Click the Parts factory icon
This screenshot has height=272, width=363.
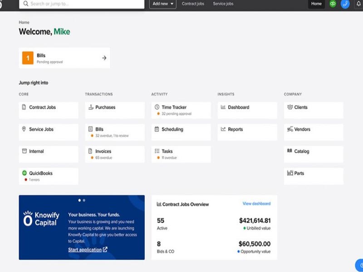click(290, 173)
